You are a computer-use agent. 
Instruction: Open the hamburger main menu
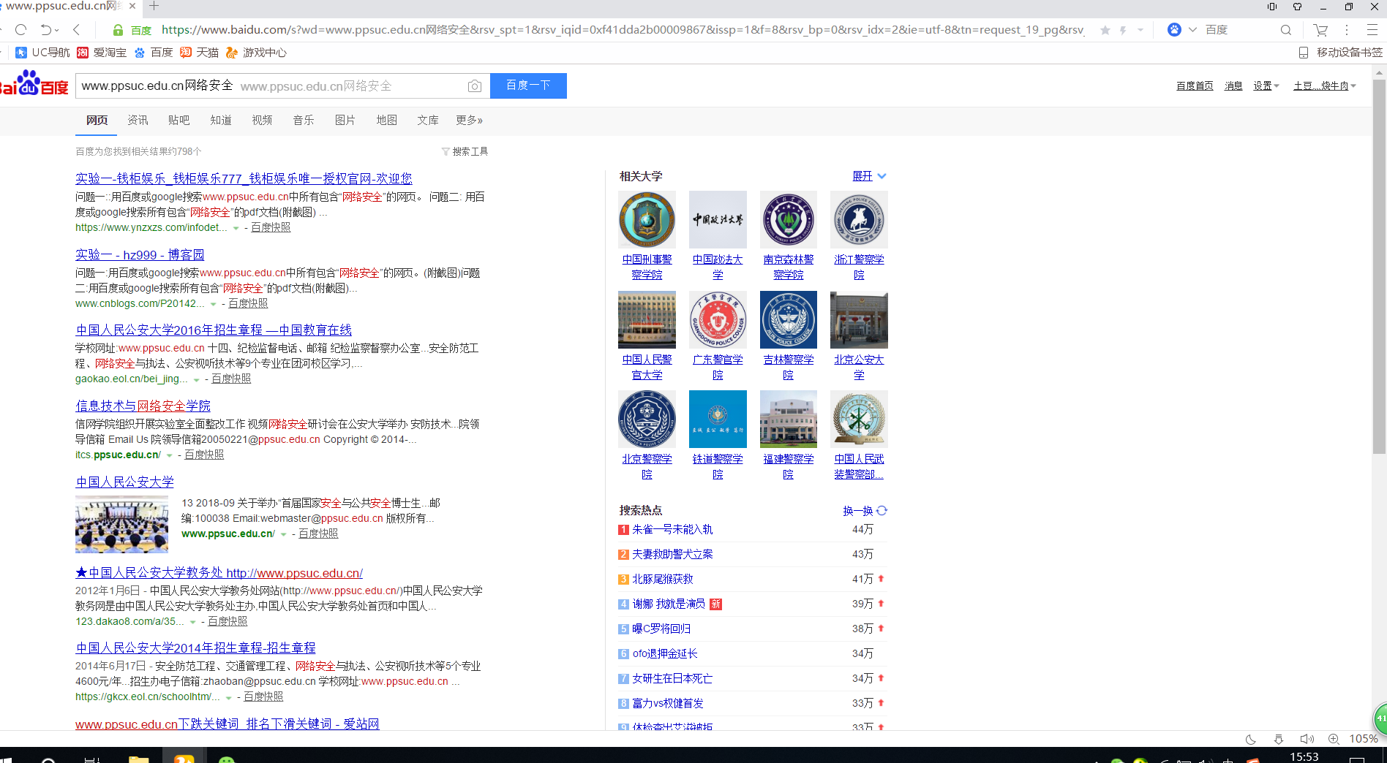(1372, 30)
